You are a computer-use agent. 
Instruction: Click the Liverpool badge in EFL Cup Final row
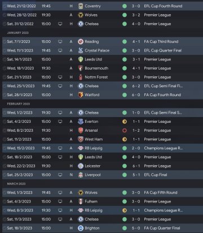81,175
